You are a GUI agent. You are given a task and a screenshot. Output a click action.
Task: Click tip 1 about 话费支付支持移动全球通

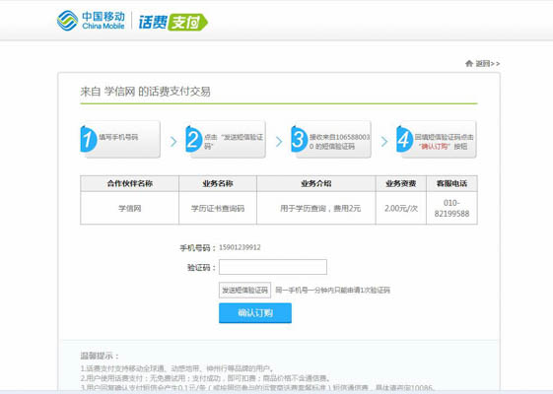point(177,368)
